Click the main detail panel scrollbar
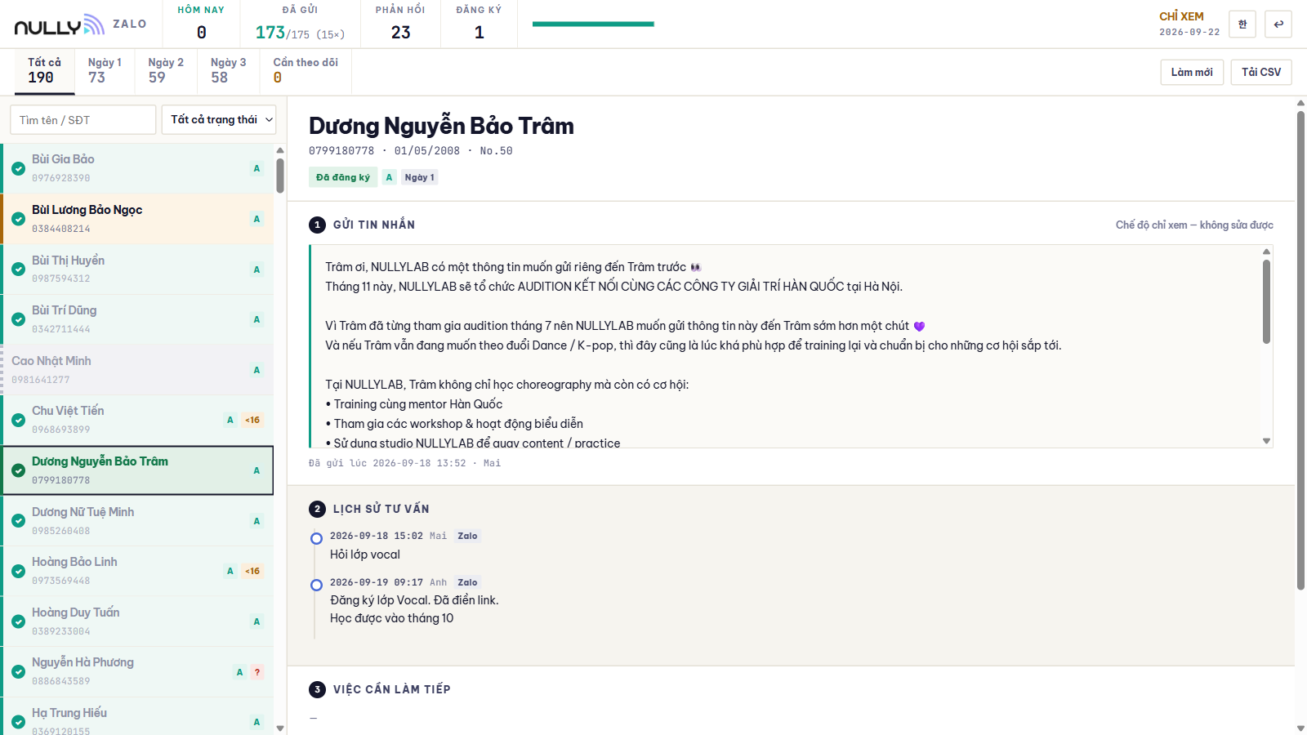 tap(1300, 350)
